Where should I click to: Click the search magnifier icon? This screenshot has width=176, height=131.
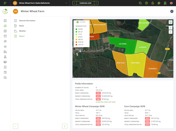pos(140,3)
